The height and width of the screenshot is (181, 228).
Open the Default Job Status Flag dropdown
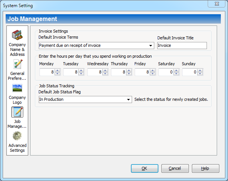click(129, 100)
